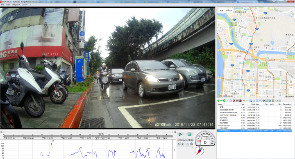Click the dark rectangle panel icon
Viewport: 295px width, 159px height.
(273, 101)
